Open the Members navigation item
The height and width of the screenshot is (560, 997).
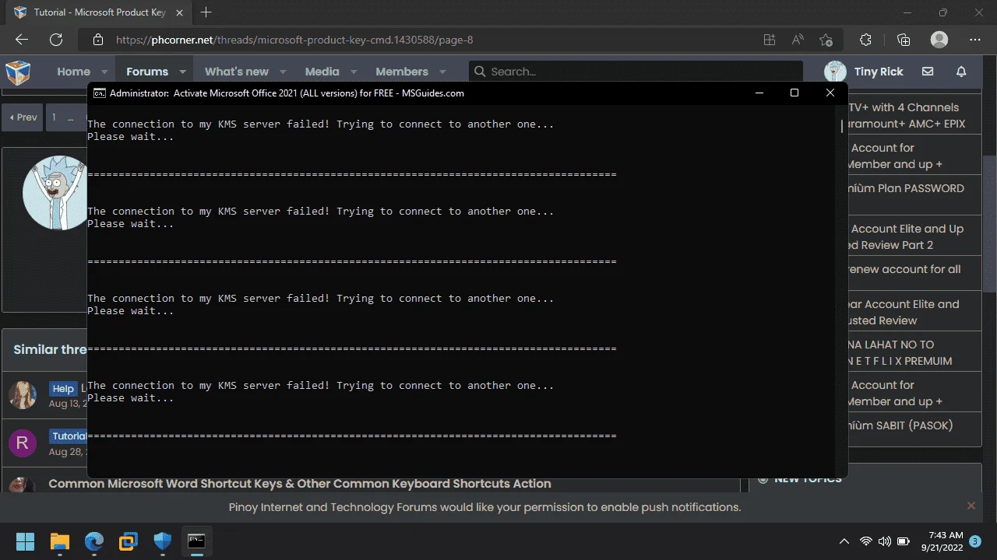pyautogui.click(x=402, y=72)
